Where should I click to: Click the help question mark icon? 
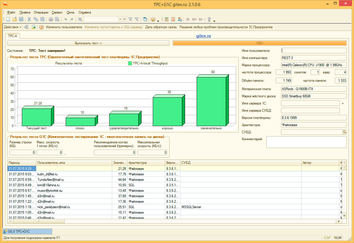tap(42, 27)
